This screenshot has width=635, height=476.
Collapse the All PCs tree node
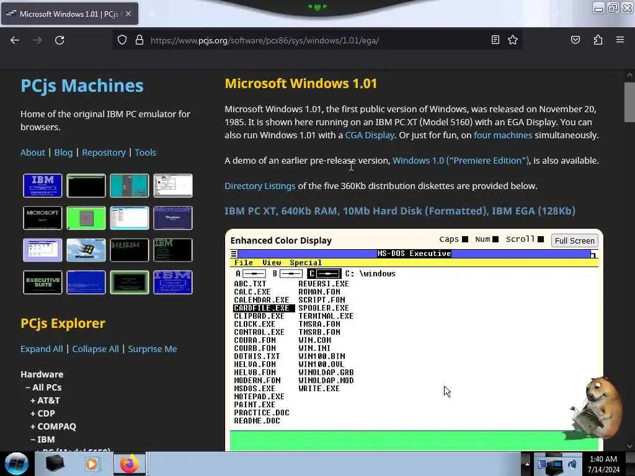pos(43,387)
